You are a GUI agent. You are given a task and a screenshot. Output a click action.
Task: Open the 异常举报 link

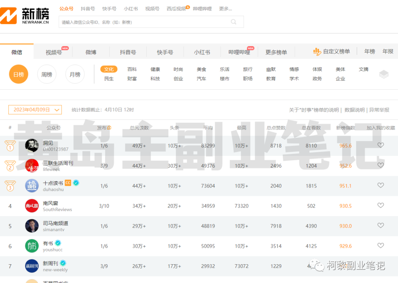(x=379, y=110)
